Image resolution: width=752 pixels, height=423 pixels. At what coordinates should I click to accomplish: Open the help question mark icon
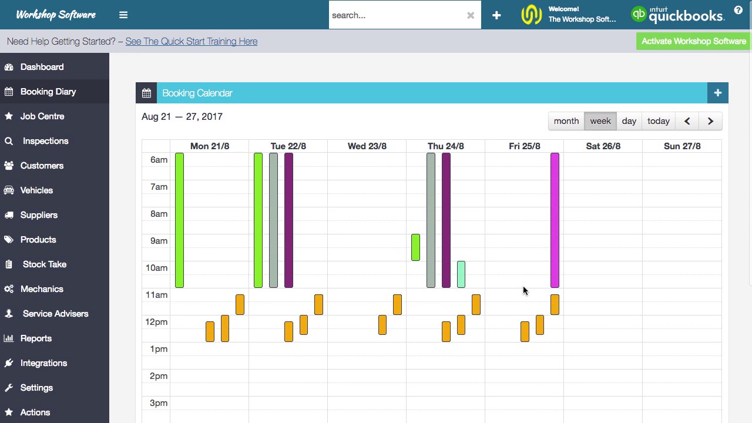(738, 10)
